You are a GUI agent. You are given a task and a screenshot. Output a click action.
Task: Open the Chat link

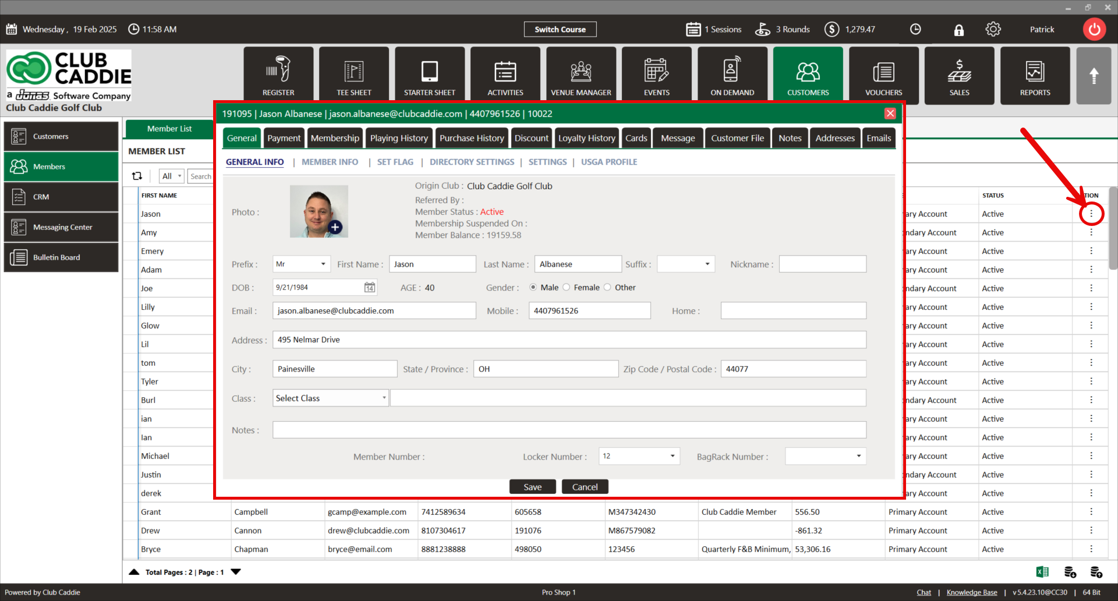point(924,592)
